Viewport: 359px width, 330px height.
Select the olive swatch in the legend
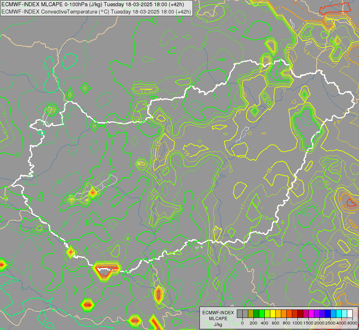pos(251,314)
